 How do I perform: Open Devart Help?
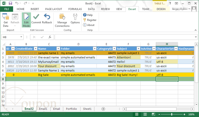click(88, 15)
